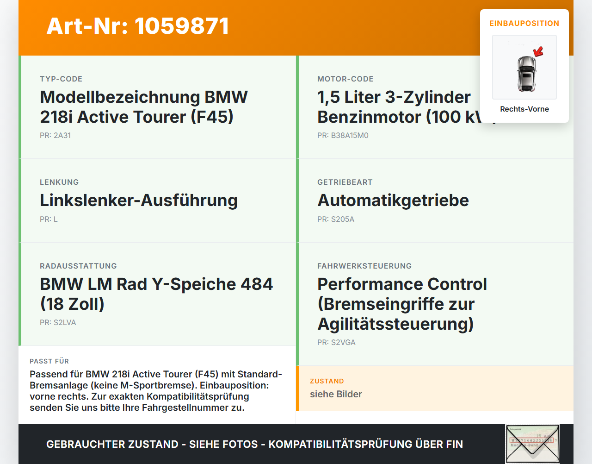The width and height of the screenshot is (592, 464).
Task: Click Automatikgetriebe value
Action: coord(393,201)
